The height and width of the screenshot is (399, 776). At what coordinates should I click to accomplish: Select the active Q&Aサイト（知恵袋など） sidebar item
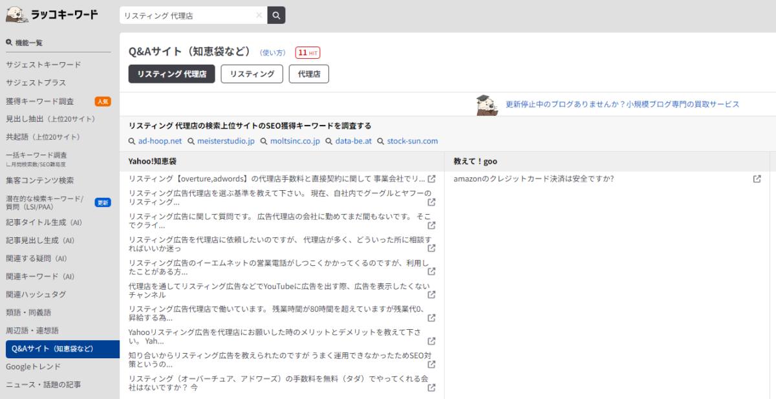coord(63,349)
